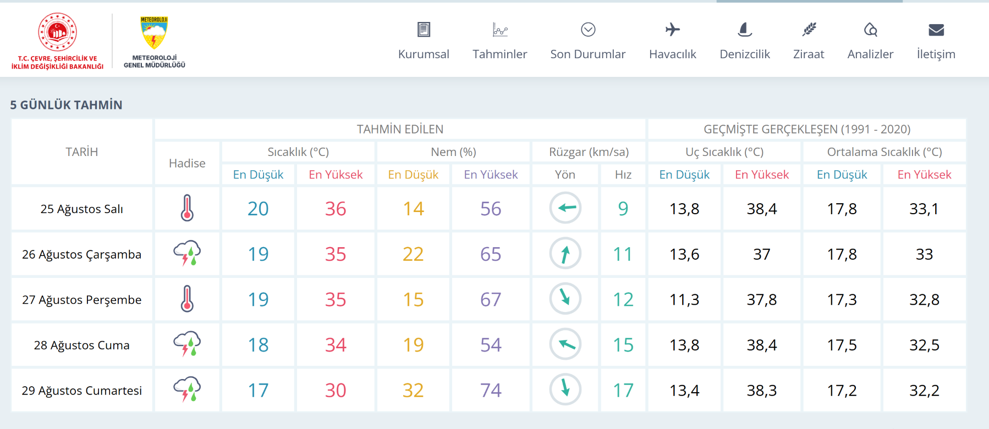Viewport: 989px width, 429px height.
Task: Open the Kurumsal menu document icon
Action: click(424, 29)
